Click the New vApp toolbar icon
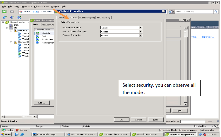 (19, 17)
